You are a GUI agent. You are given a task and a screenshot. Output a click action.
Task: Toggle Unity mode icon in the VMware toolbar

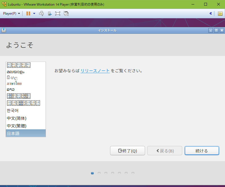point(66,13)
